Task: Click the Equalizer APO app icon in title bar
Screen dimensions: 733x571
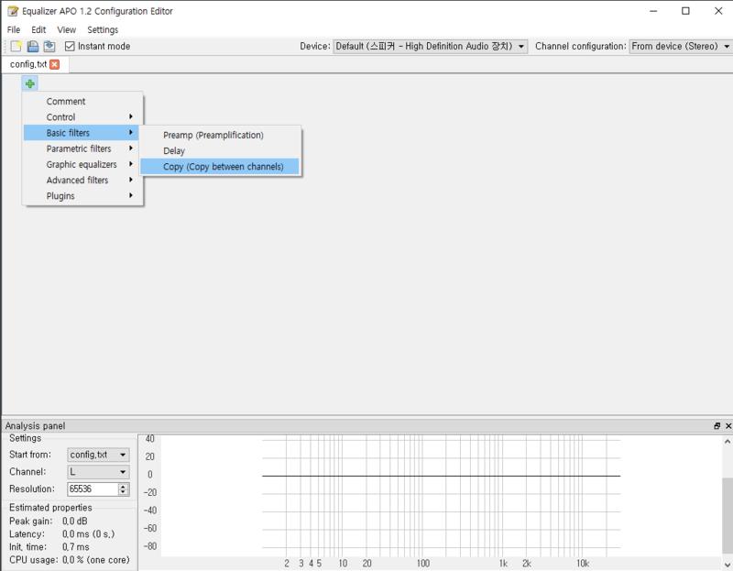Action: pyautogui.click(x=13, y=11)
